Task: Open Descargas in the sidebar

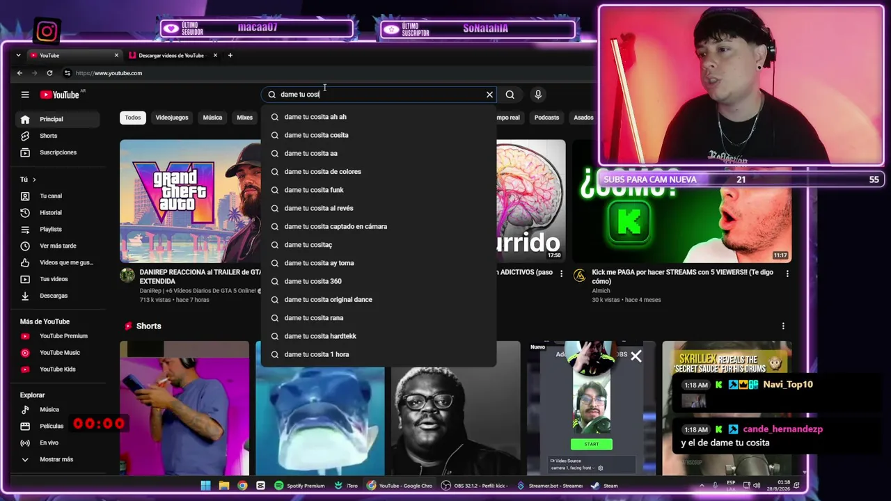Action: 57,296
